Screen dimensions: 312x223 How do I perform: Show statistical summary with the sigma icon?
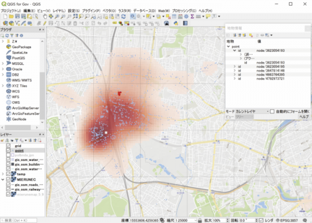click(192, 17)
